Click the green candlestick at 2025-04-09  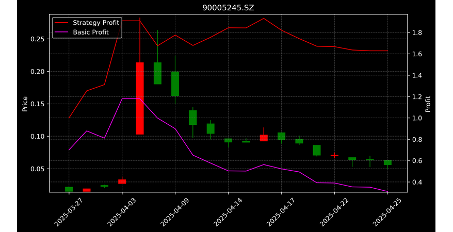point(175,84)
